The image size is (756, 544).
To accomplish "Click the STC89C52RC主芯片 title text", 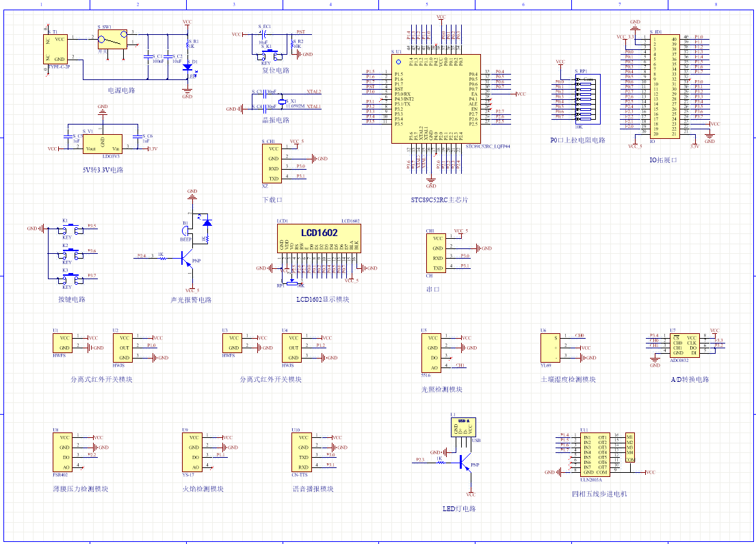I will pos(439,200).
